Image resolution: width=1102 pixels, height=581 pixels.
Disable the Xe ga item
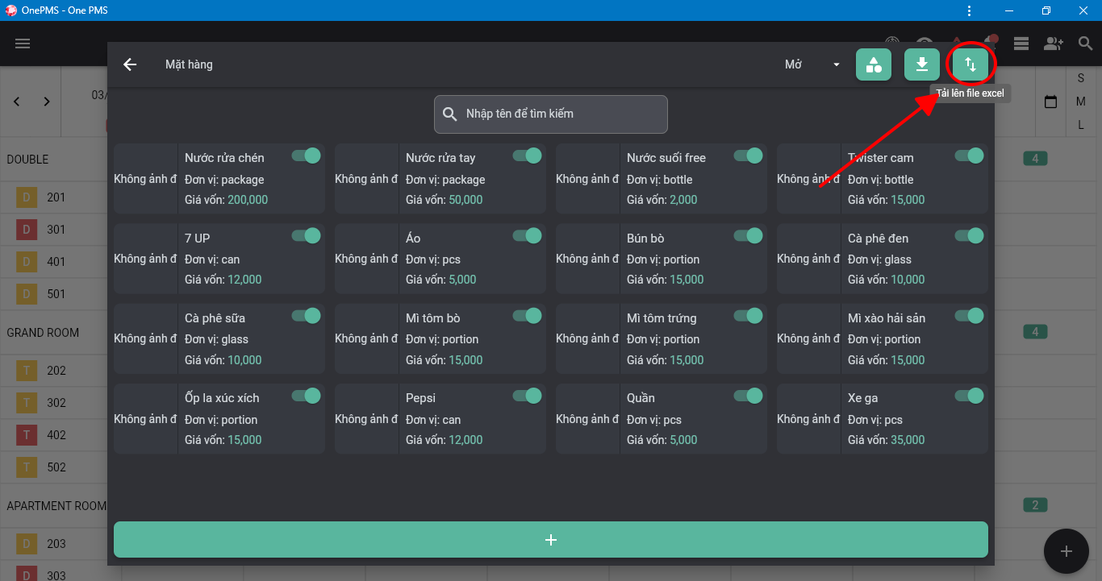pos(970,396)
